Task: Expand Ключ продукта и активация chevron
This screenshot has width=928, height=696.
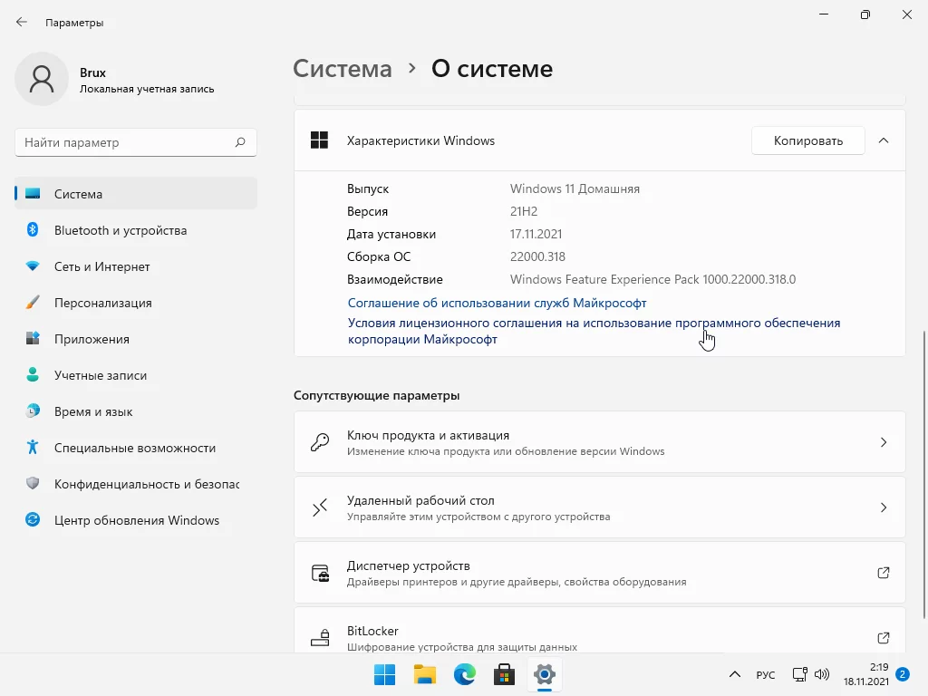Action: (884, 442)
